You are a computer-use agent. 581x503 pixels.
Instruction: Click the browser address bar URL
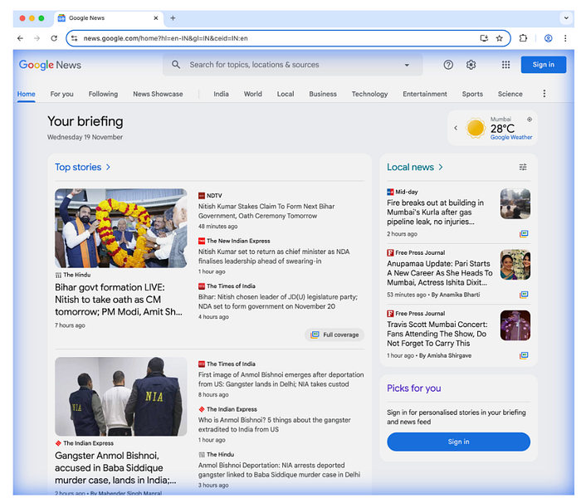coord(166,38)
